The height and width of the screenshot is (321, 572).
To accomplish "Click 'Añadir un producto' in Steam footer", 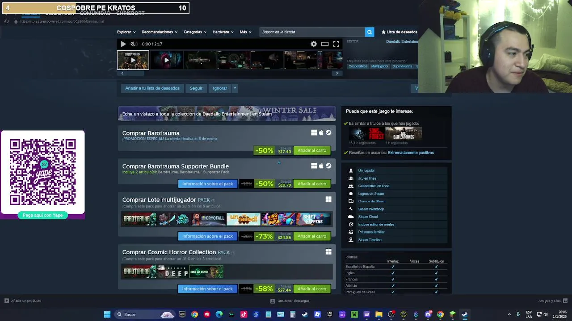I will 23,300.
